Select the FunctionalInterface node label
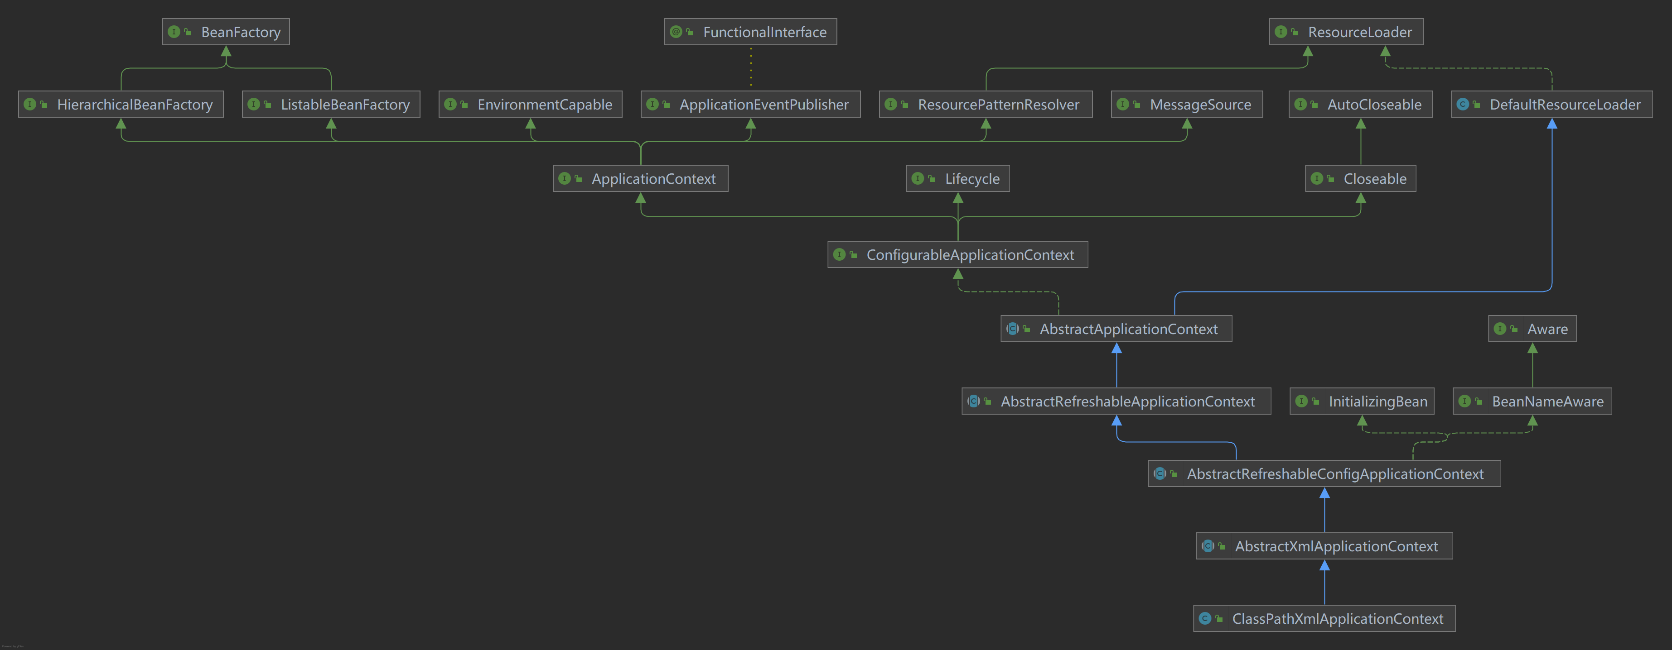 tap(764, 33)
